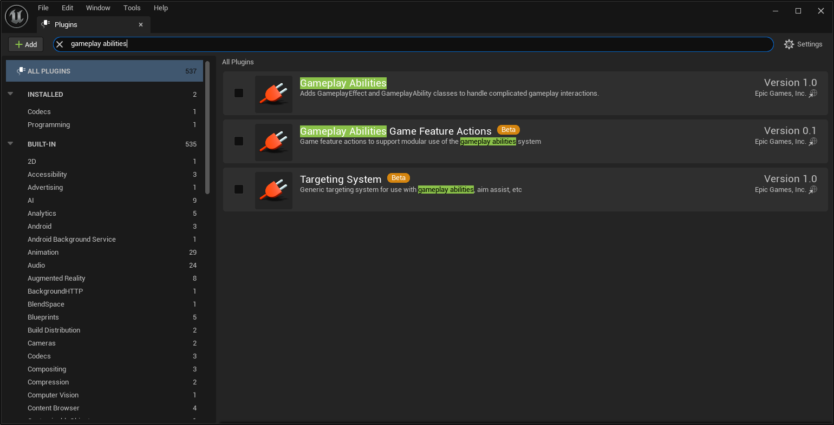Select the Programming category
Image resolution: width=834 pixels, height=425 pixels.
click(105, 124)
